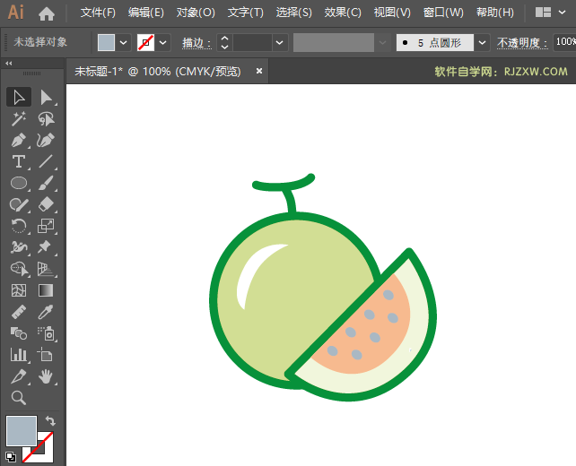Select the Hand tool
The width and height of the screenshot is (576, 466).
pos(46,376)
